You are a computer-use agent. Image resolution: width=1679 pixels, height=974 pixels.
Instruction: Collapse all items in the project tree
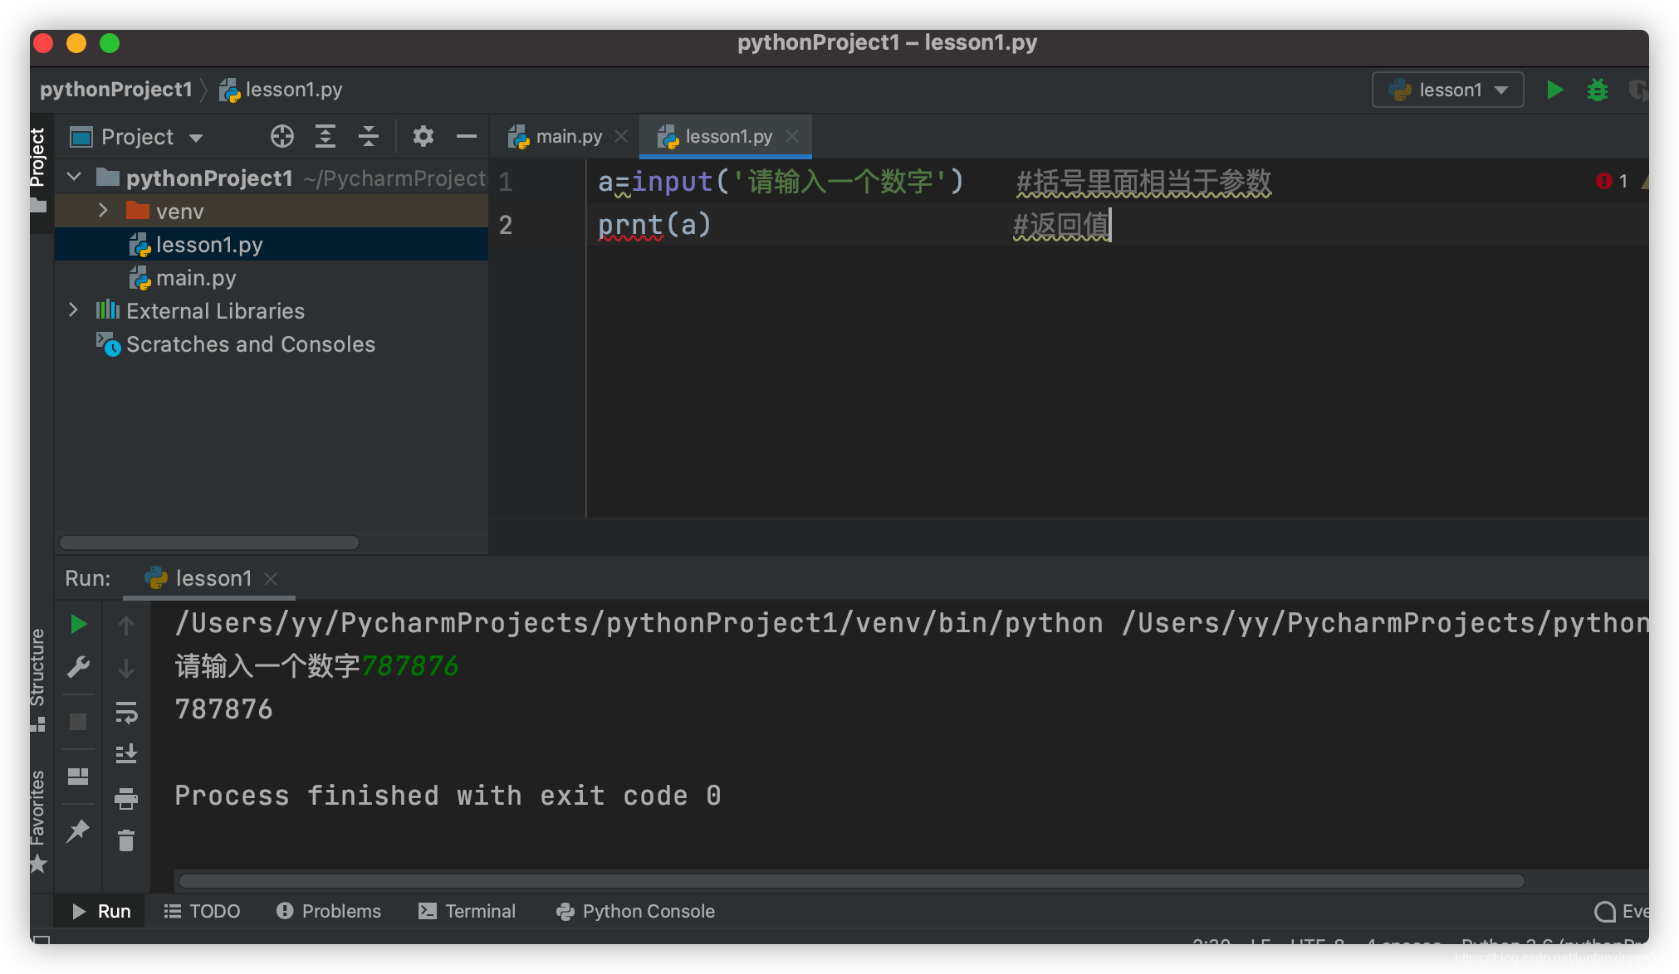pyautogui.click(x=368, y=136)
